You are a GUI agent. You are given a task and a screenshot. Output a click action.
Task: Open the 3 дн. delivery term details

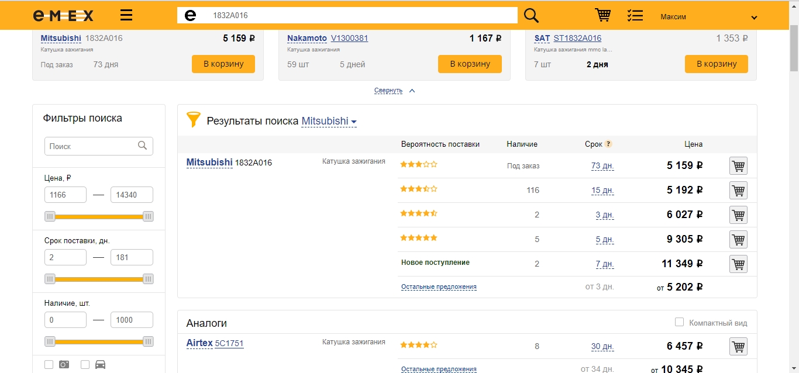[x=604, y=215]
